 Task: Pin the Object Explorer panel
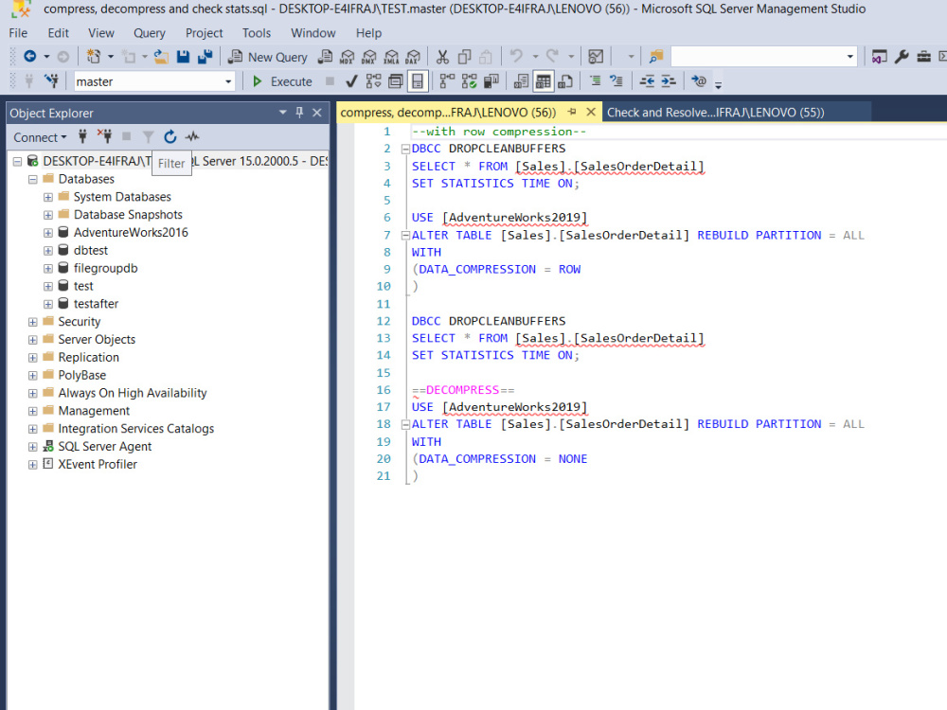click(299, 113)
